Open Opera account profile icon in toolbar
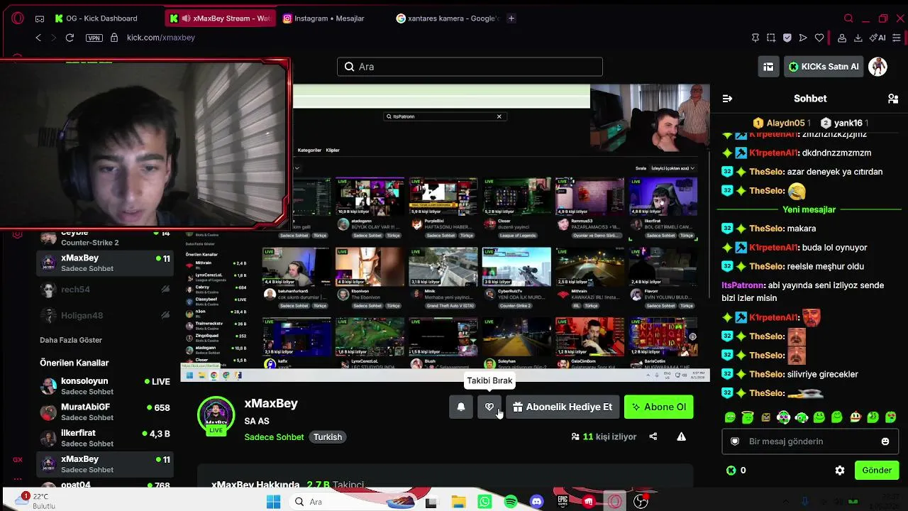This screenshot has height=511, width=908. coord(842,38)
